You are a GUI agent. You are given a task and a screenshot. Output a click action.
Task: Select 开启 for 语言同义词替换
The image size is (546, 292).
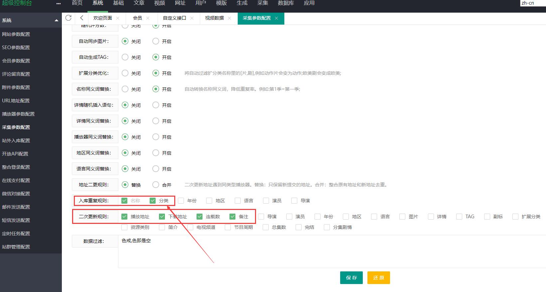tap(156, 169)
